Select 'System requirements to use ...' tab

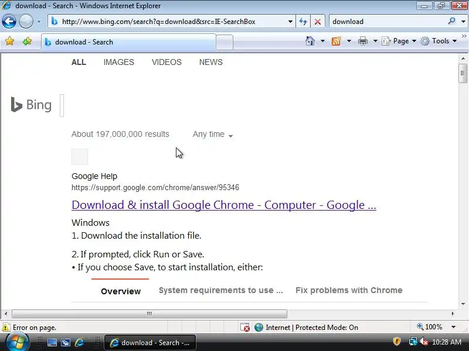pyautogui.click(x=221, y=290)
